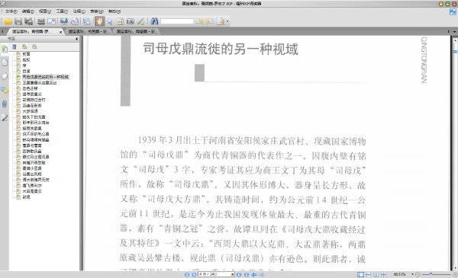Save the document using the floppy disk icon
Viewport: 458px width, 278px height.
pyautogui.click(x=18, y=21)
